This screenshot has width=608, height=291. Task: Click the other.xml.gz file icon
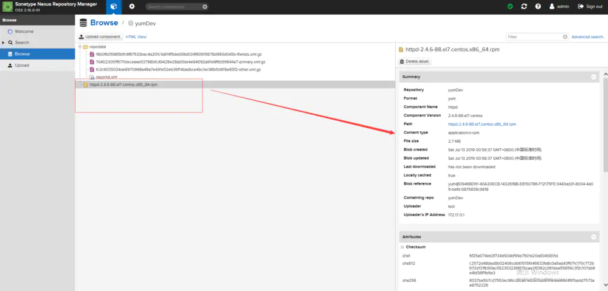(92, 70)
